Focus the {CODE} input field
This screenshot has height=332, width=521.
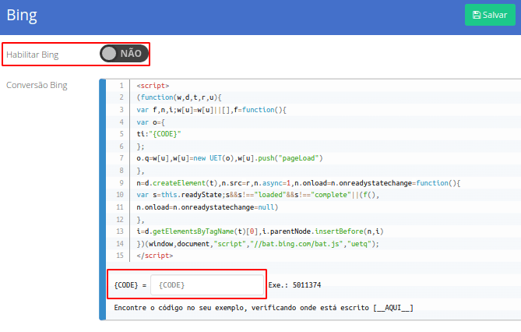pyautogui.click(x=207, y=284)
